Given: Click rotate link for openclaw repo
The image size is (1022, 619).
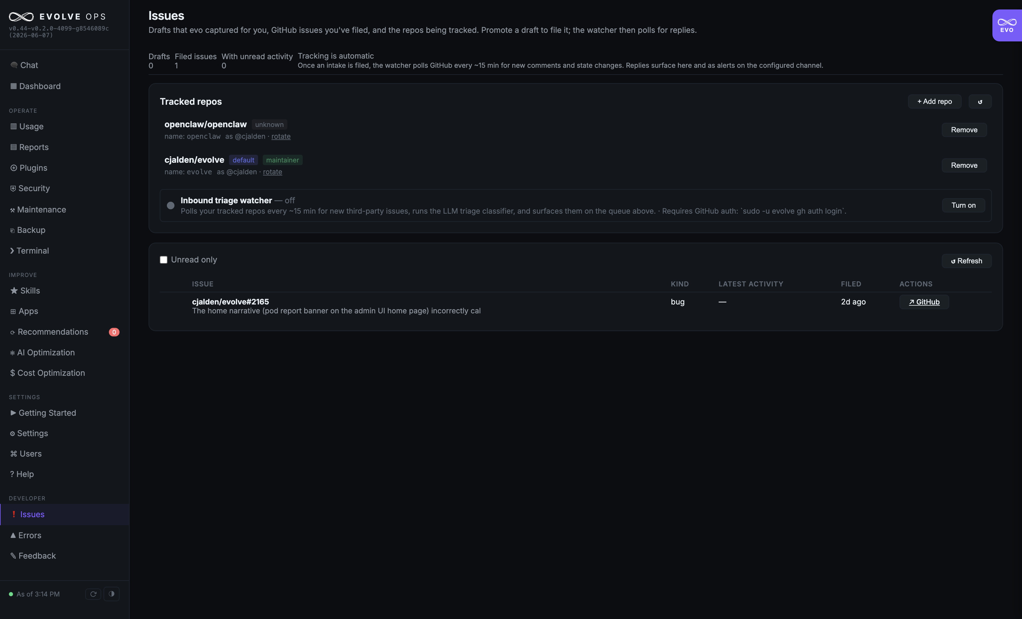Looking at the screenshot, I should click(281, 136).
